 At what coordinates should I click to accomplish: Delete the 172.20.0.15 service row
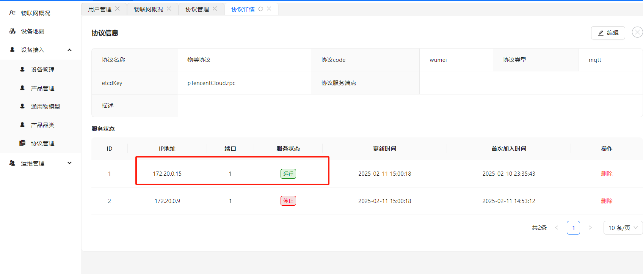coord(607,173)
